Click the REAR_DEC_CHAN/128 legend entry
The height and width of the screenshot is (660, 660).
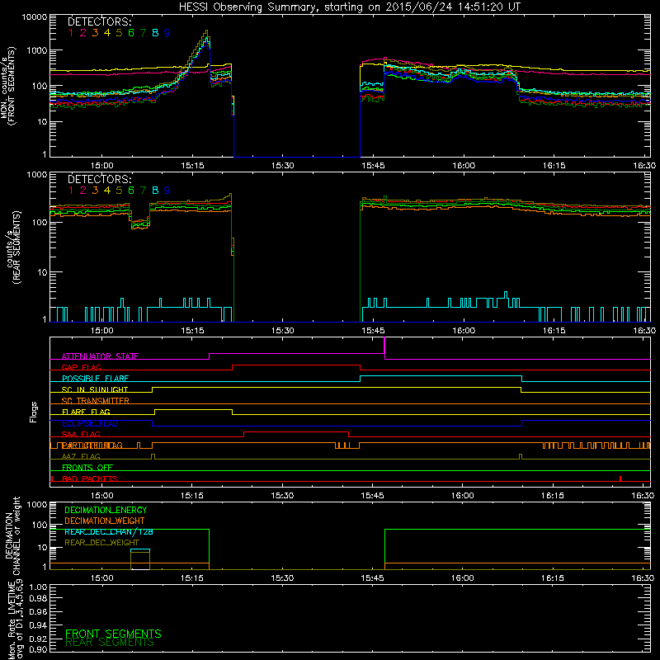(x=109, y=532)
